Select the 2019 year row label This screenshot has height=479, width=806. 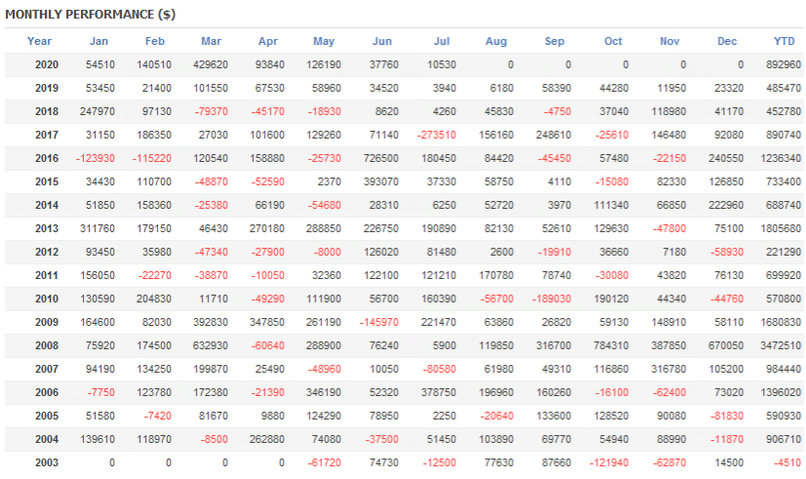(x=47, y=88)
